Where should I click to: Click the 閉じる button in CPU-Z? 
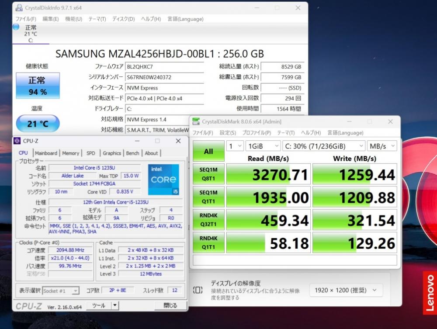click(170, 305)
